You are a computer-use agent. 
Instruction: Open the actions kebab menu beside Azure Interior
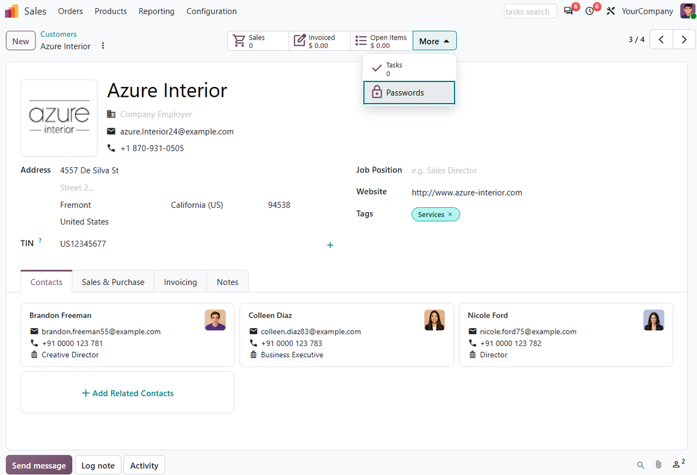pyautogui.click(x=102, y=46)
